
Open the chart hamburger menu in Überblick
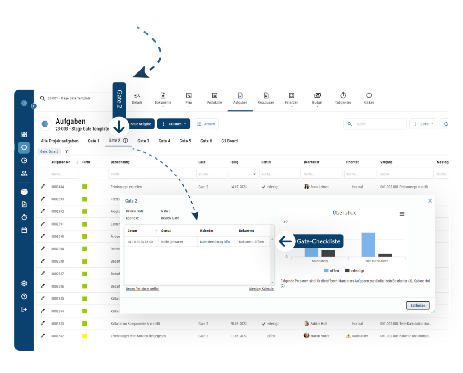point(402,214)
